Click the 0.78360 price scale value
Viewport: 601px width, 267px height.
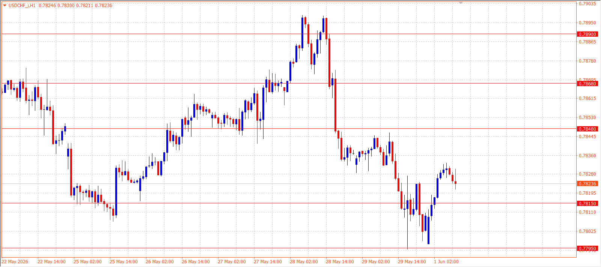pyautogui.click(x=587, y=156)
